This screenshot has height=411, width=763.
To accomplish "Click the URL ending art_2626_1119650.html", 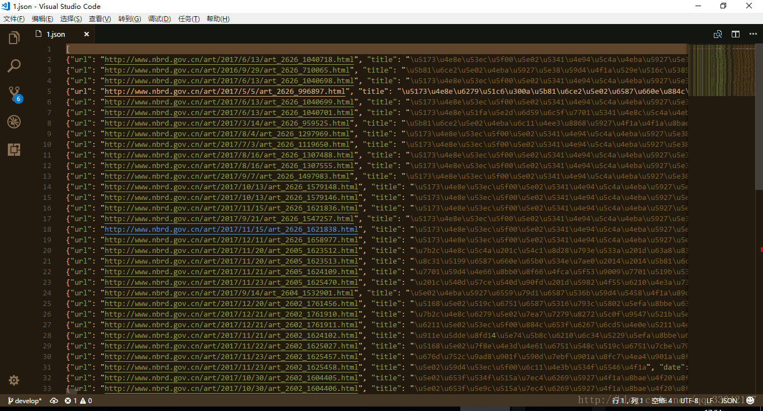I will [227, 144].
